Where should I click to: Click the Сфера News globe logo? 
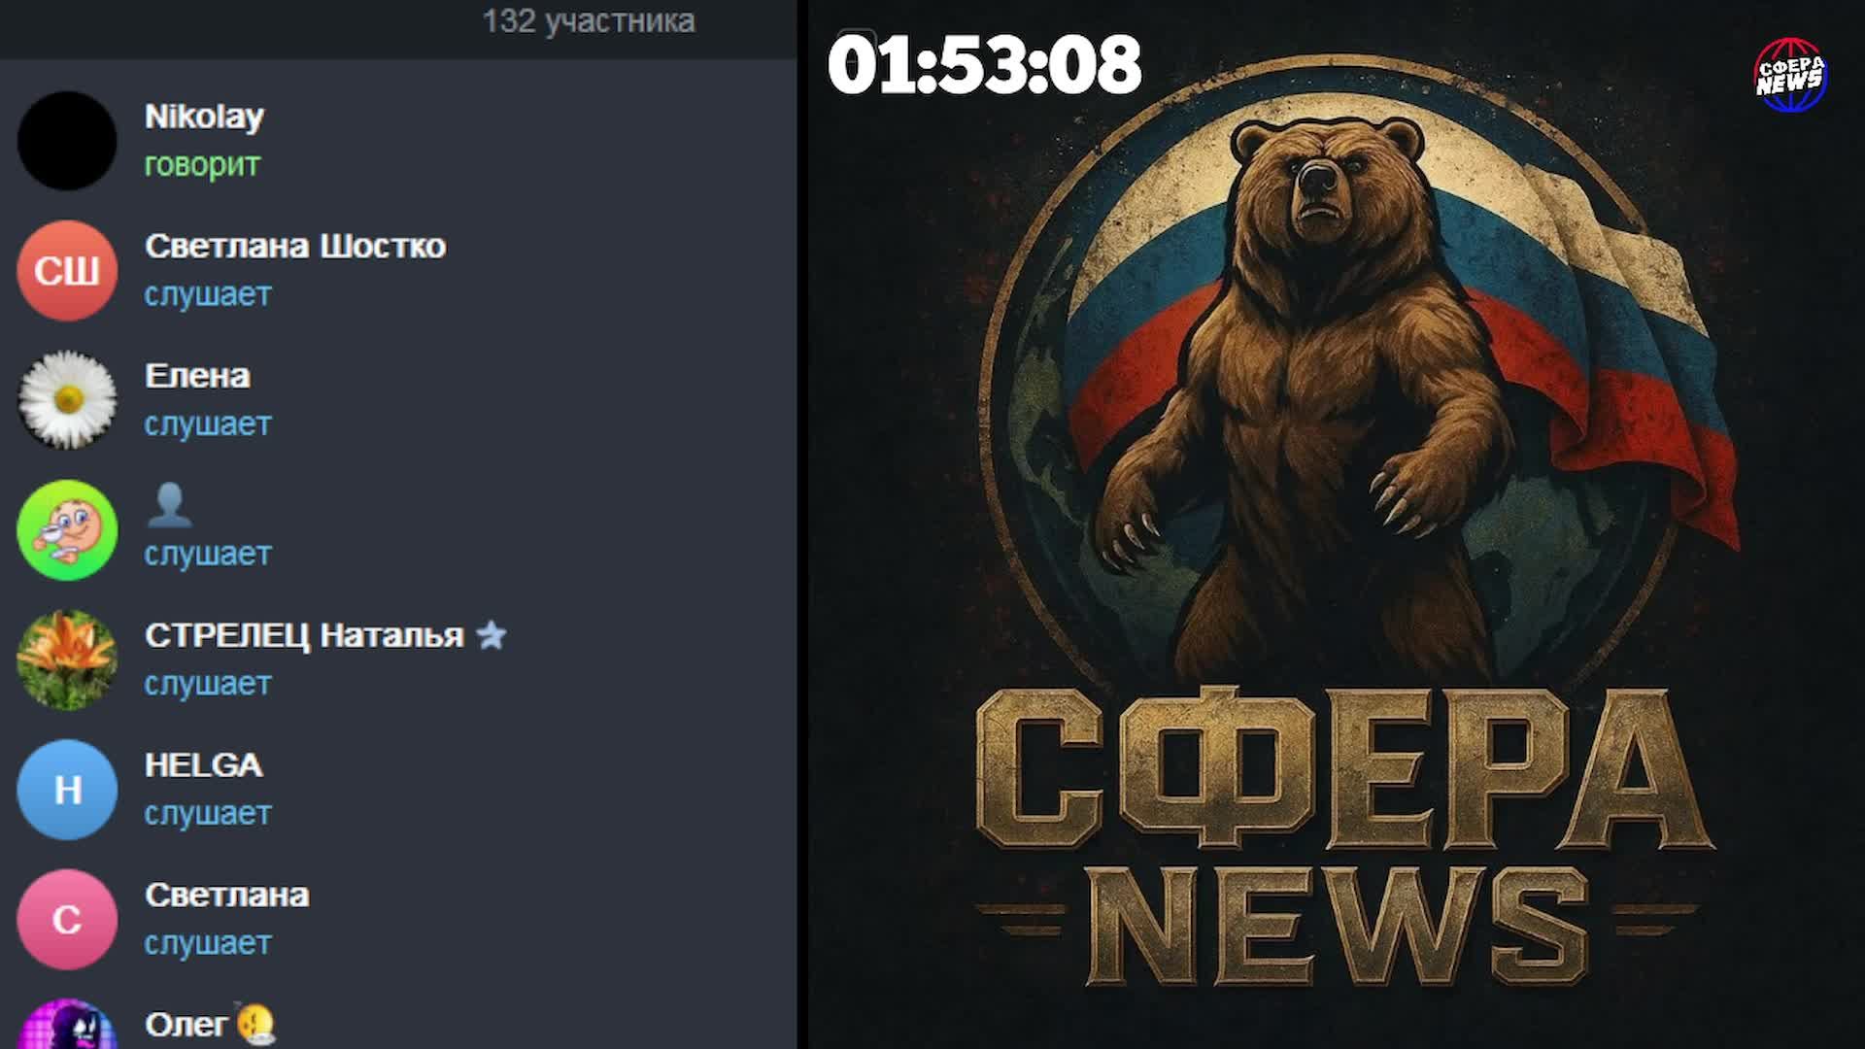coord(1790,75)
